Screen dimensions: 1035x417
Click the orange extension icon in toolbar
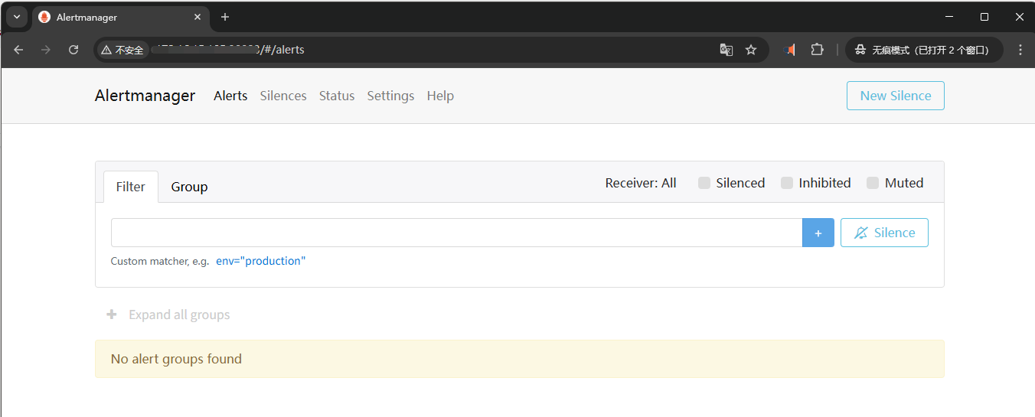point(790,50)
